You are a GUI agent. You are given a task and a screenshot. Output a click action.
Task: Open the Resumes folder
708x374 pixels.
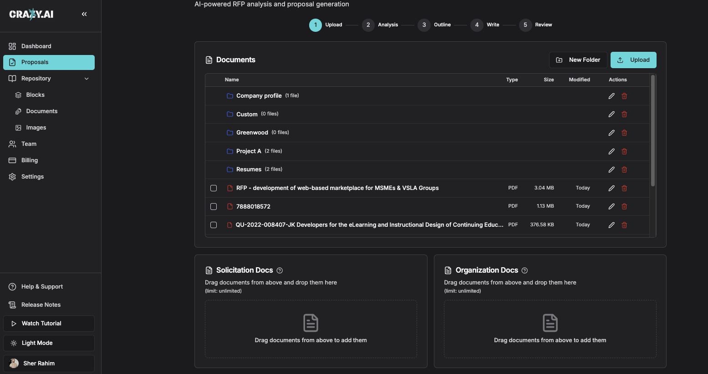point(249,169)
